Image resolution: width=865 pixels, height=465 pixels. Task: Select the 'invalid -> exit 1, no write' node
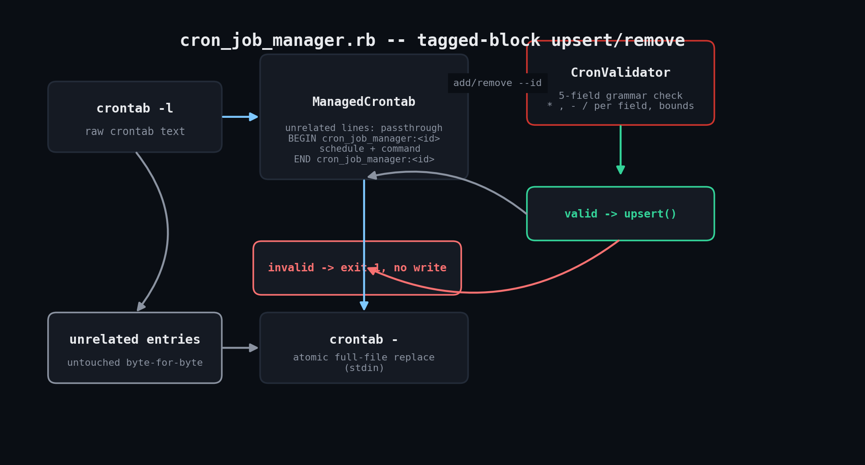pos(357,268)
